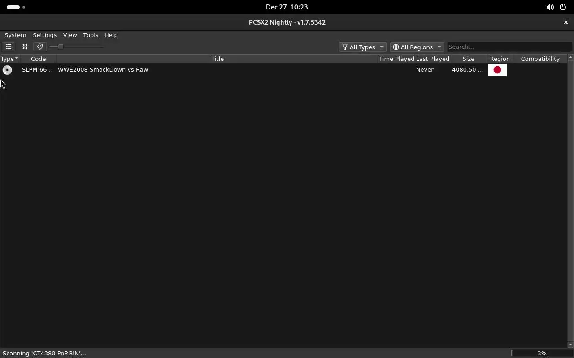
Task: Click the scanning progress bar at 3%
Action: click(542, 353)
